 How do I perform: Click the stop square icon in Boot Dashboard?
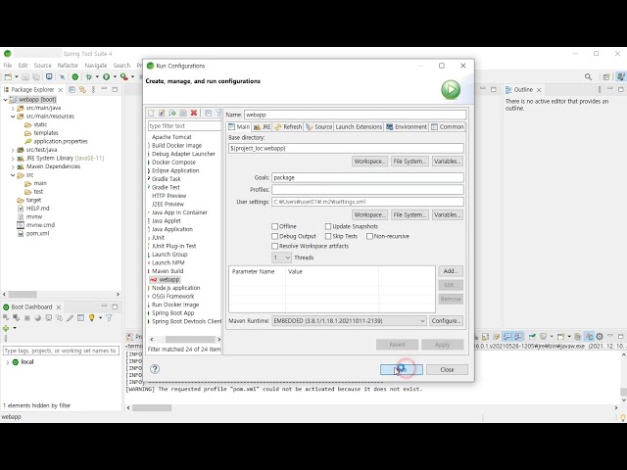click(x=27, y=317)
